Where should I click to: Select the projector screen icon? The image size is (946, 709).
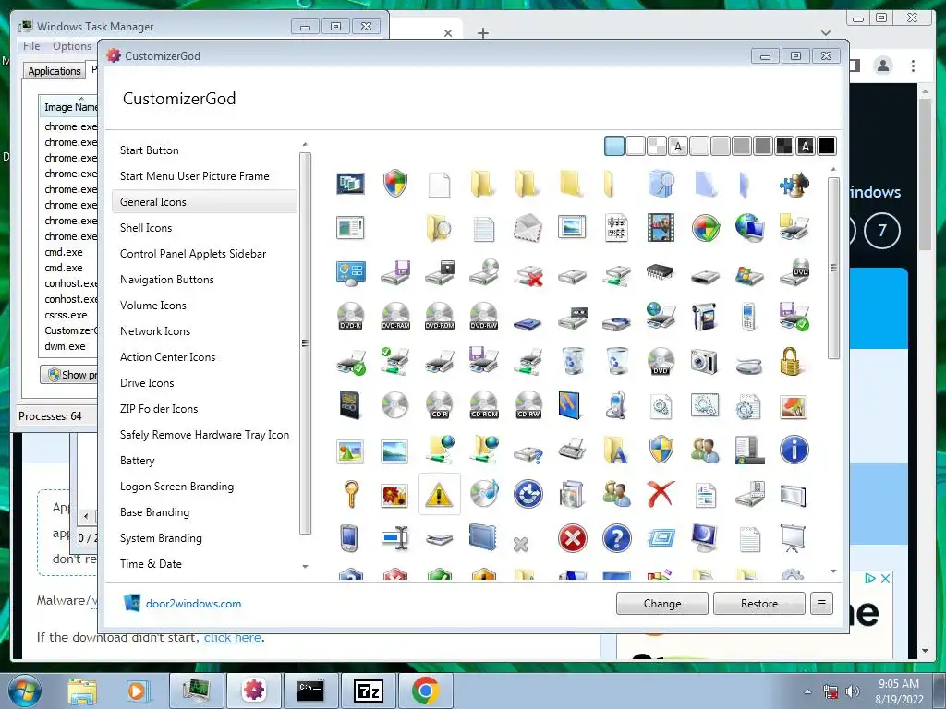point(793,538)
